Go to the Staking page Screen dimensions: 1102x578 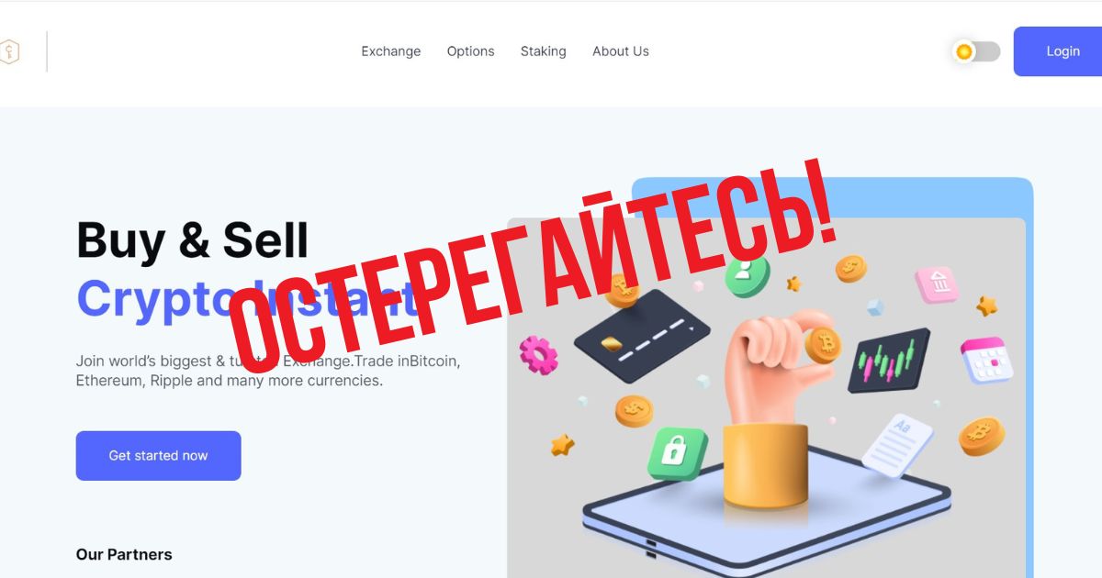click(544, 51)
